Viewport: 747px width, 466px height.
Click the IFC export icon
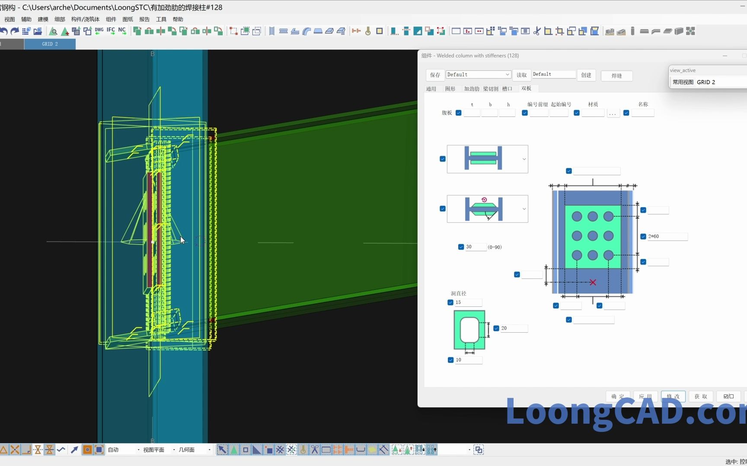point(111,31)
